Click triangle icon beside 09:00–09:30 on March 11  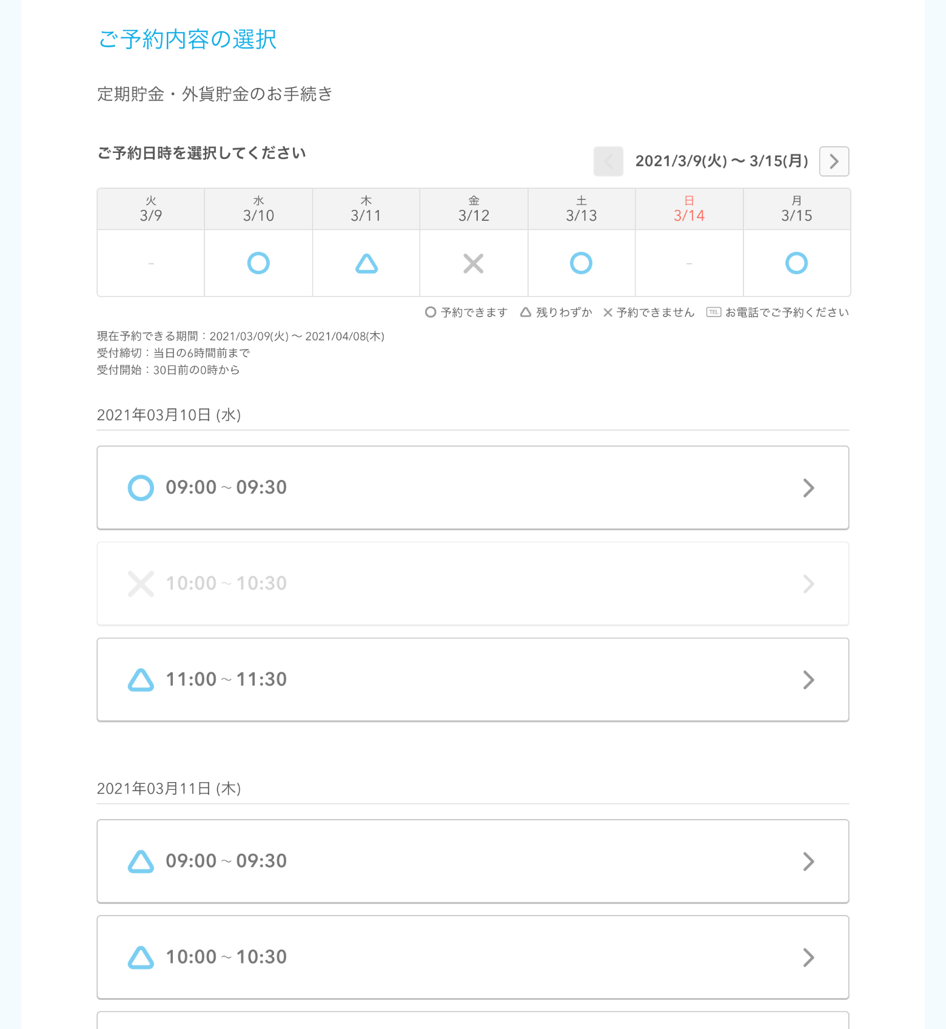click(x=141, y=862)
